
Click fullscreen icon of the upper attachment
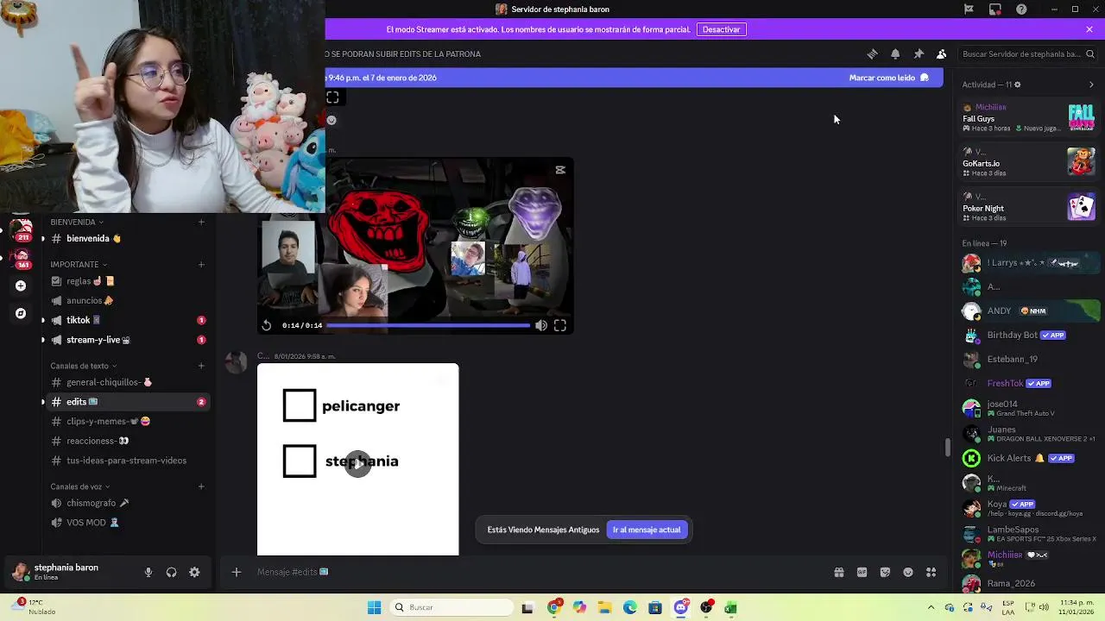pyautogui.click(x=332, y=97)
